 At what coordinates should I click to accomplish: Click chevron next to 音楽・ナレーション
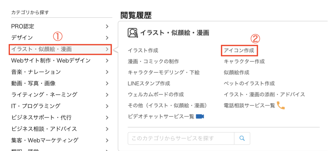click(x=107, y=72)
